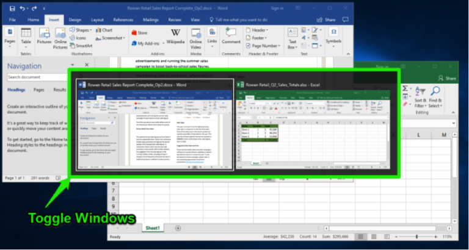Open the Find & Select dropdown in Excel
Viewport: 469px width, 250px height.
pyautogui.click(x=435, y=97)
